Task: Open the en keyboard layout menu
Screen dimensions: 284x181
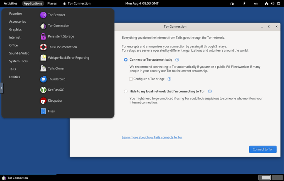Action: (x=256, y=4)
